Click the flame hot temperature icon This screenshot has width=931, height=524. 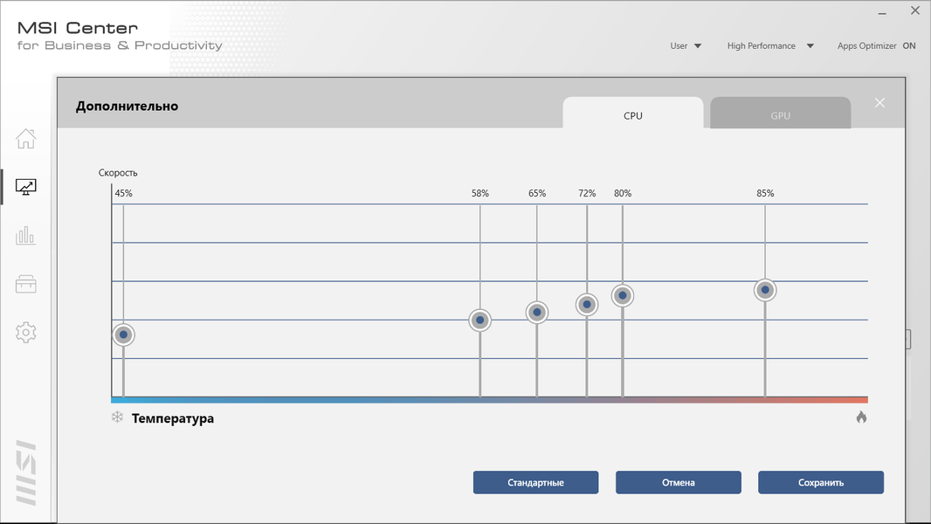click(861, 417)
